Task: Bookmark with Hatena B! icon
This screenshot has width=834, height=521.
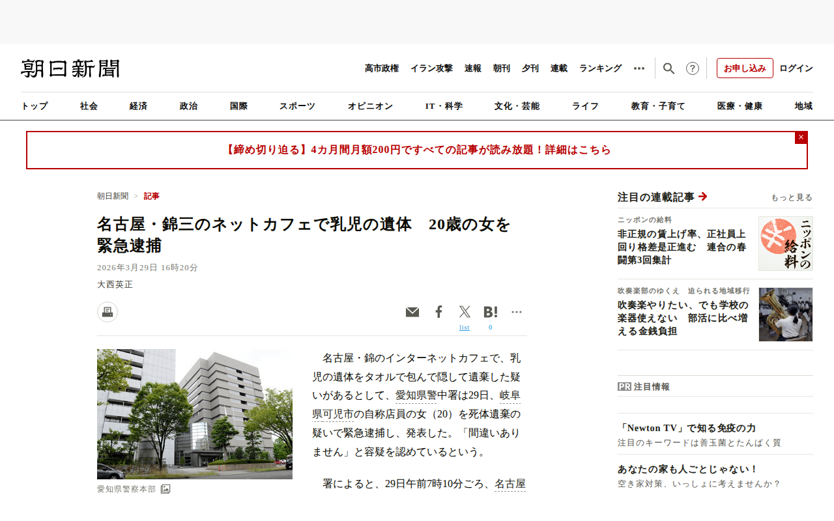Action: click(x=491, y=312)
